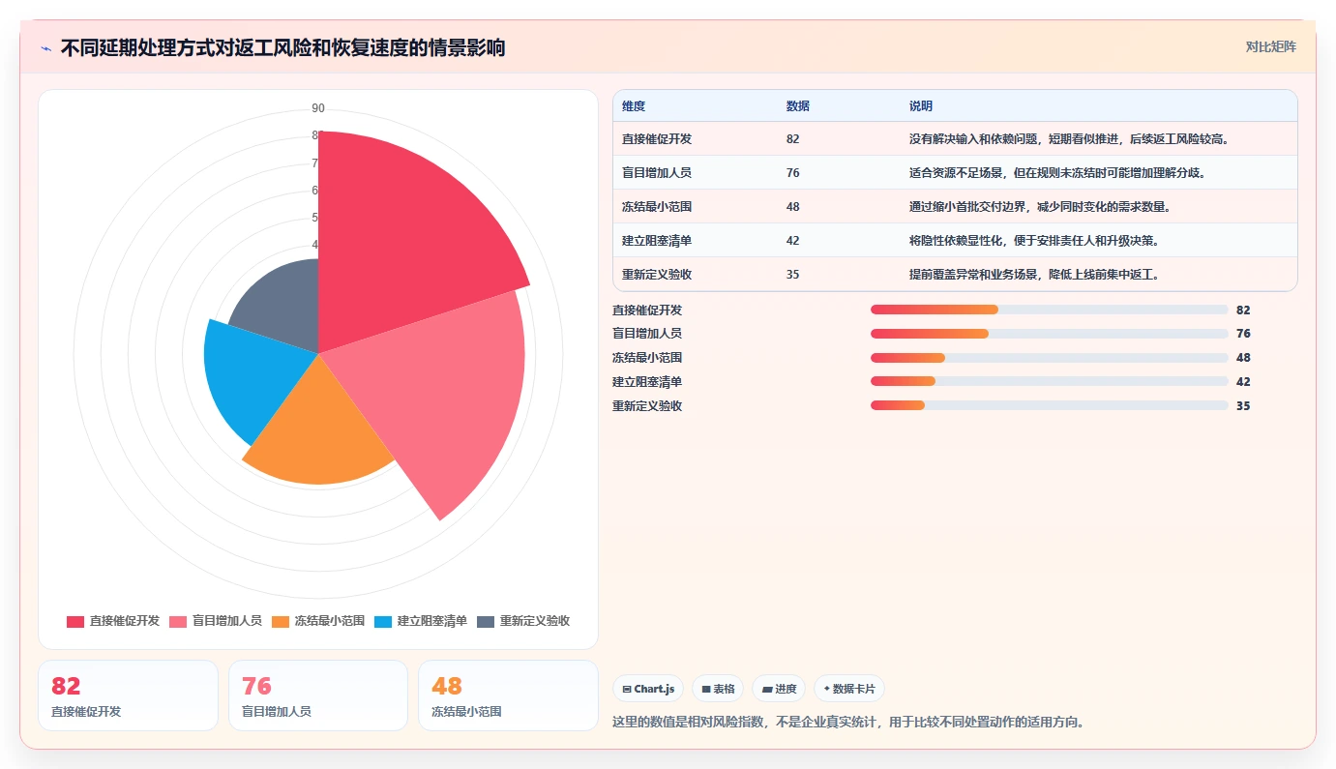Open the 76 盲目增加人员 data card

(318, 695)
